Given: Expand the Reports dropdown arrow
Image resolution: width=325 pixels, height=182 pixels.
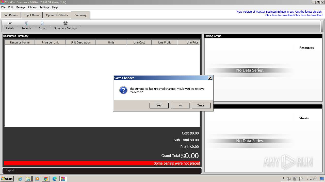Looking at the screenshot, I should coord(35,26).
